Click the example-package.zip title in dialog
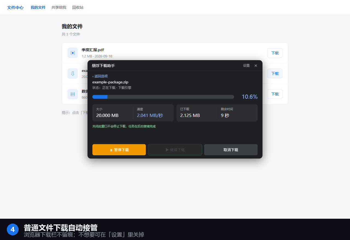 (110, 82)
